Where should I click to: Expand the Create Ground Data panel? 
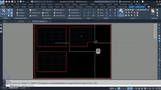pos(21,18)
